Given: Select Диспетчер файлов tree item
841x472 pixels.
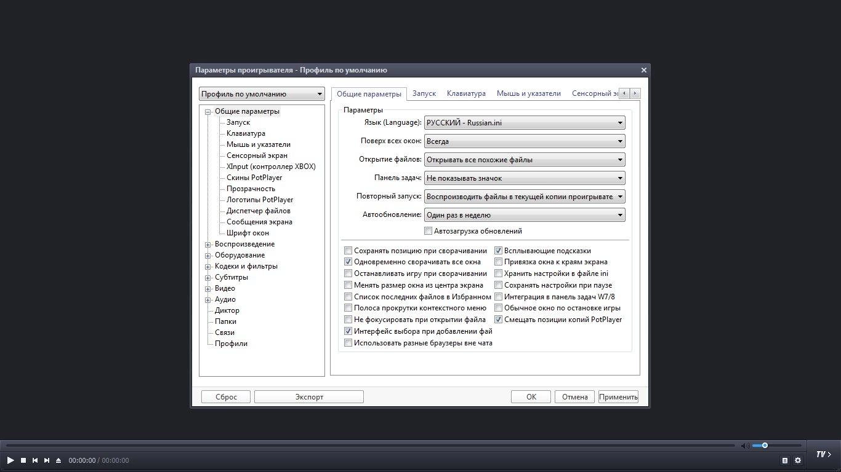Looking at the screenshot, I should click(259, 211).
